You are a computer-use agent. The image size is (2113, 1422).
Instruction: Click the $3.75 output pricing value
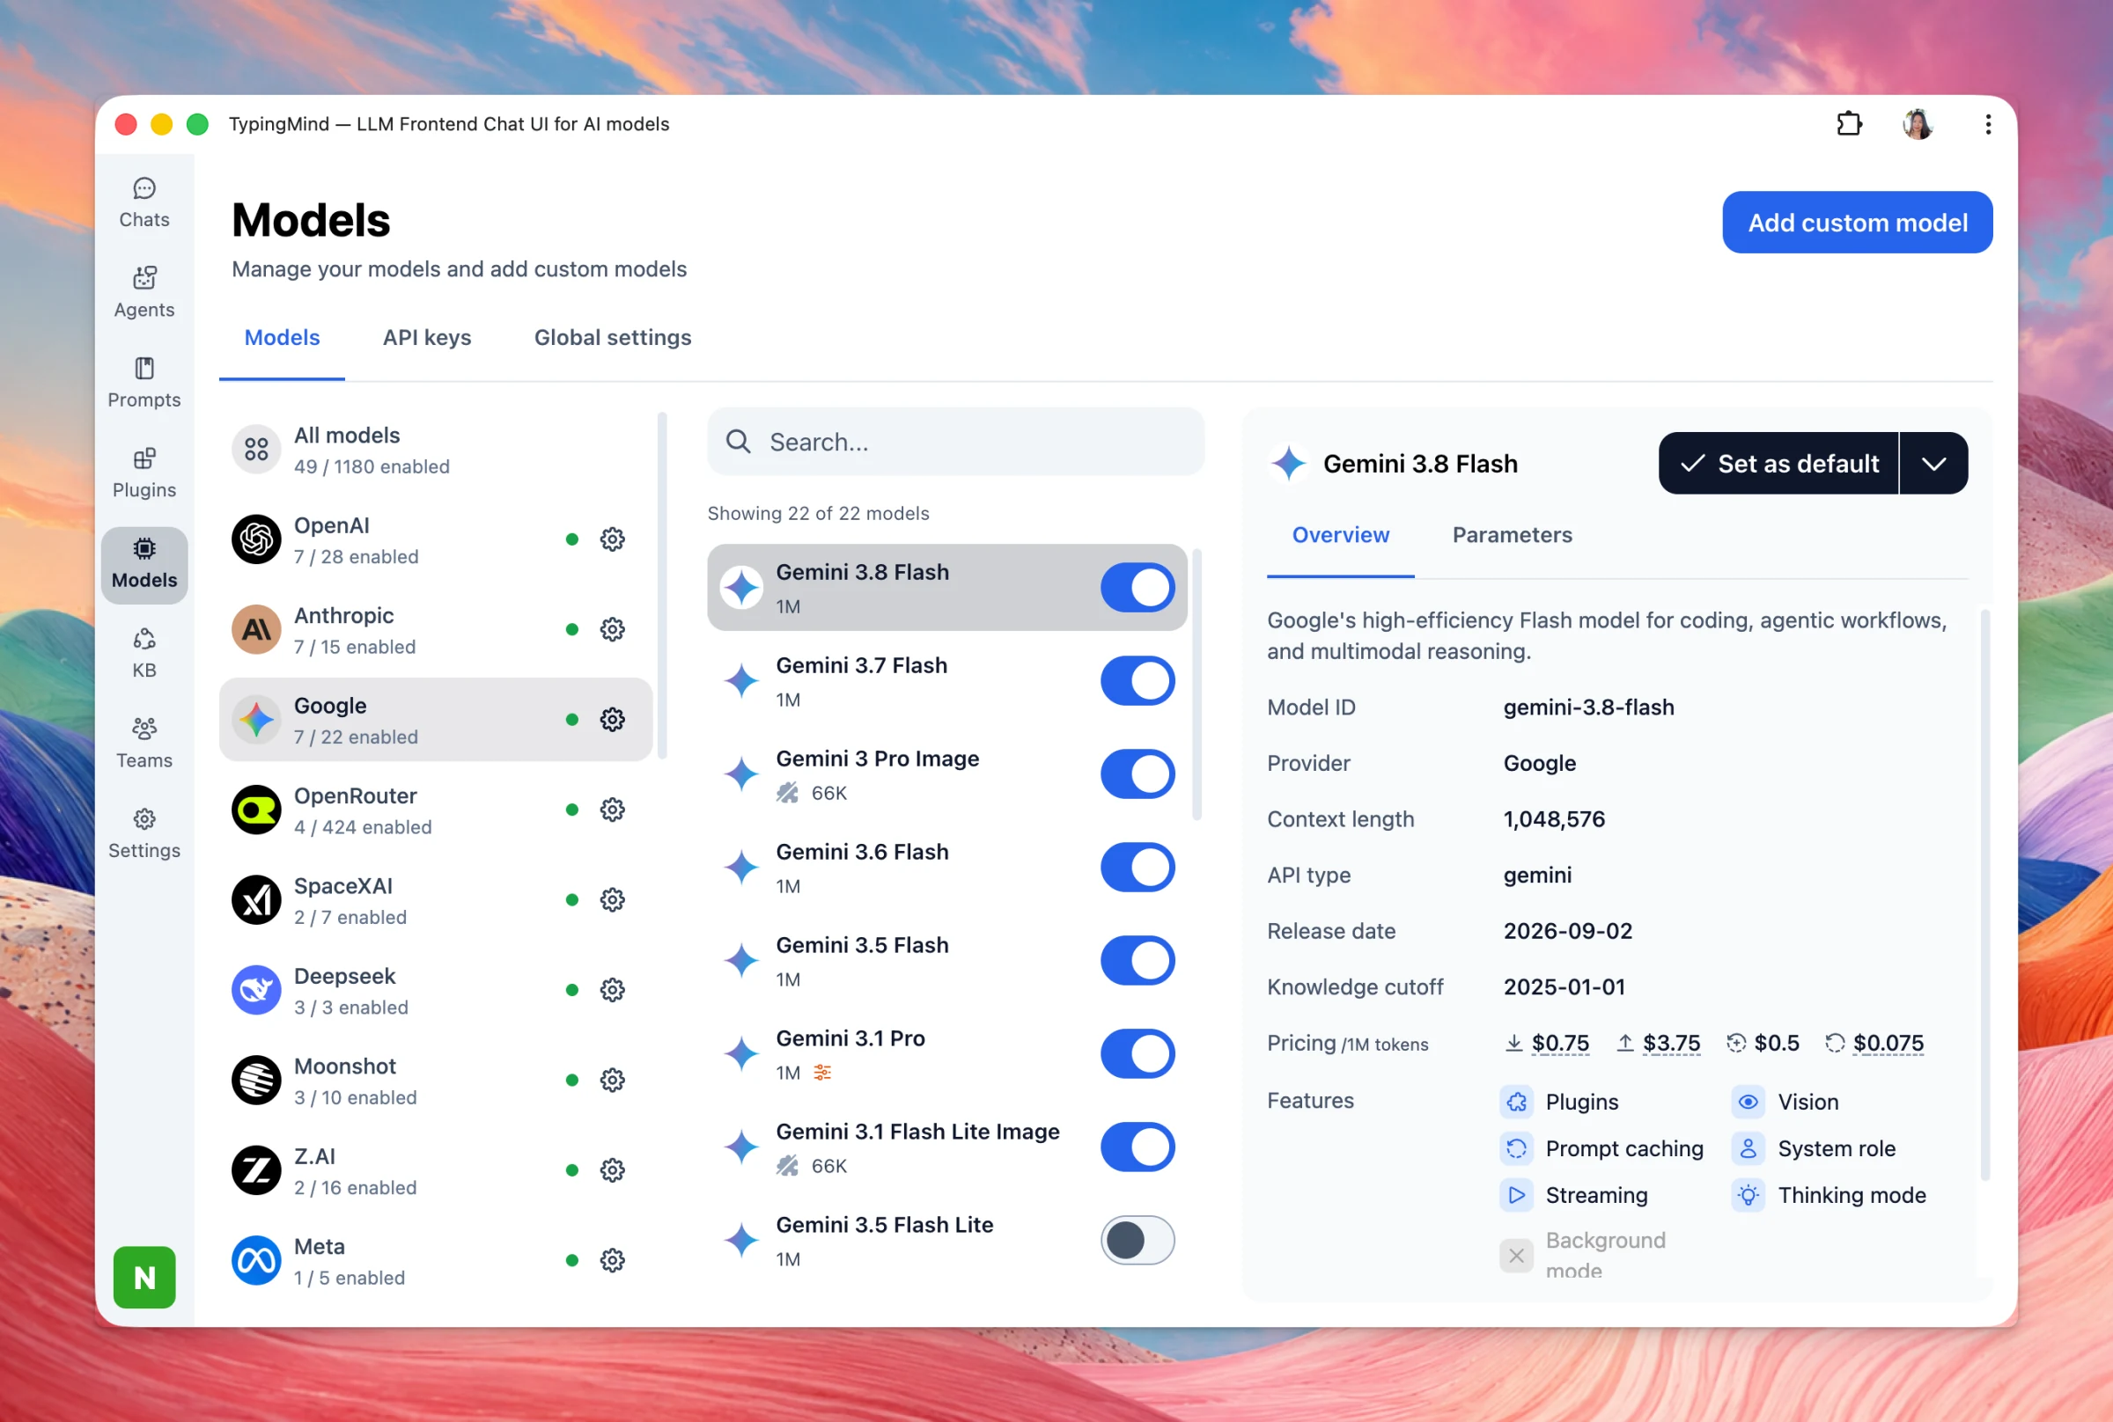(1671, 1043)
